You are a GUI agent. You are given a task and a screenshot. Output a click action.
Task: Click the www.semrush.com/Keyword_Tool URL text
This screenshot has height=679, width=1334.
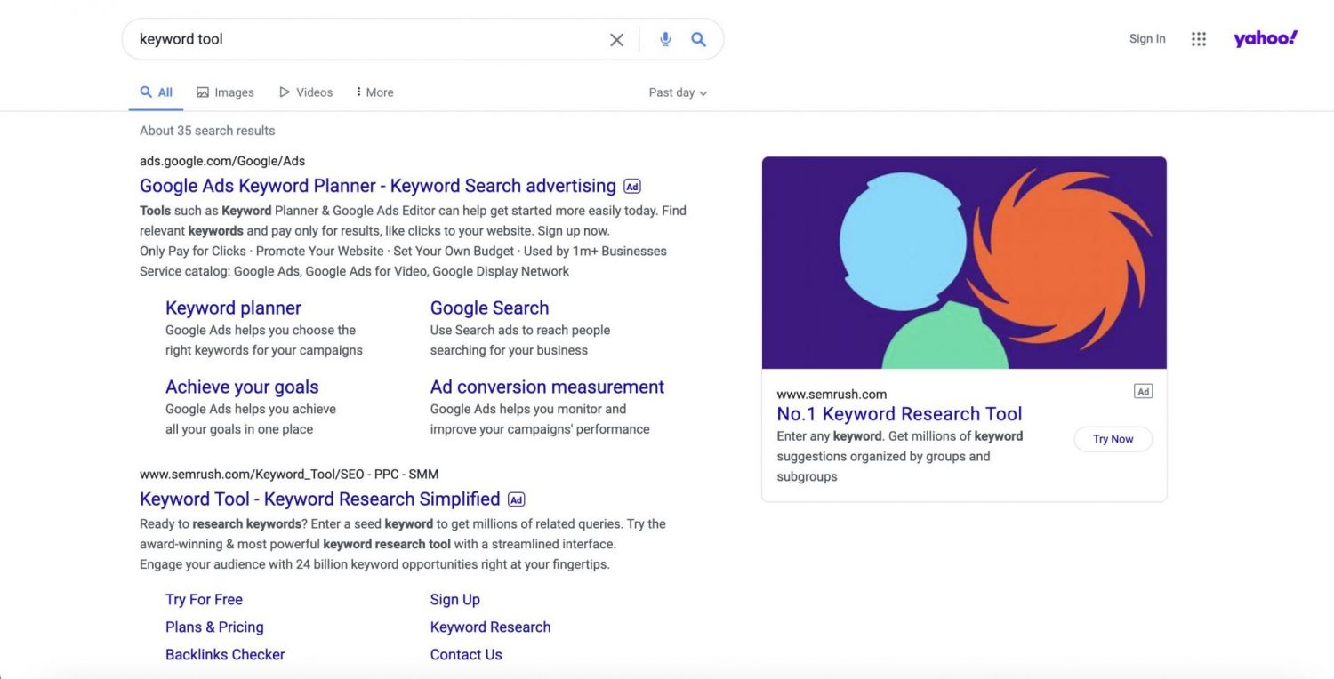coord(289,475)
